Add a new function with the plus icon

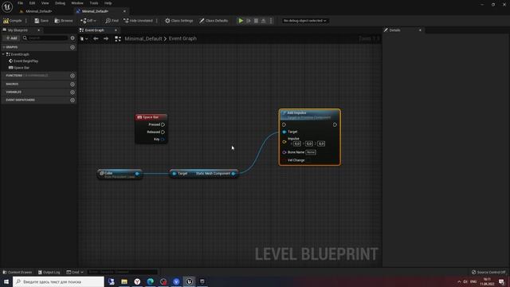click(x=73, y=76)
